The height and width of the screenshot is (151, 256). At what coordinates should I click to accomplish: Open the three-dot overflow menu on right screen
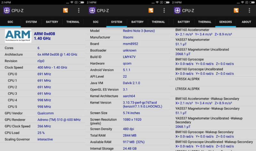click(x=249, y=11)
